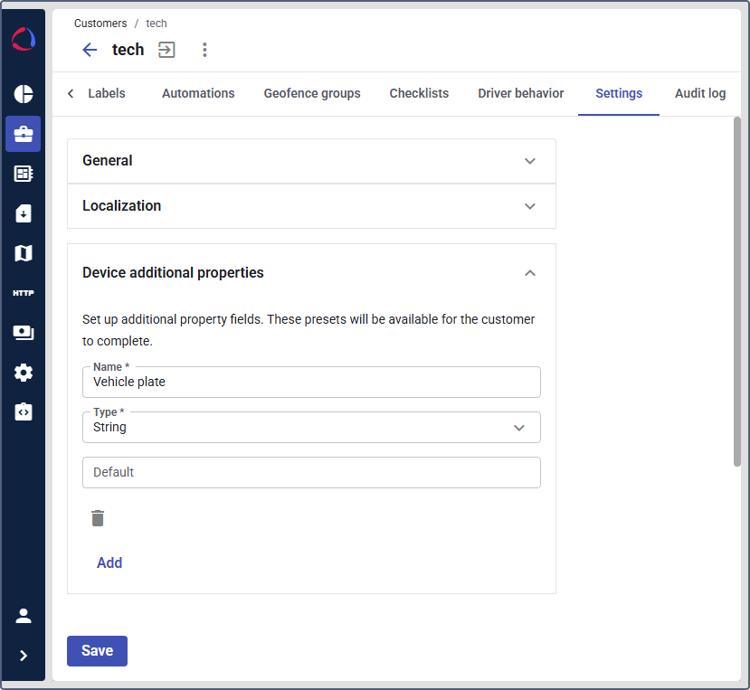The height and width of the screenshot is (690, 750).
Task: Collapse the Device additional properties section
Action: (x=530, y=273)
